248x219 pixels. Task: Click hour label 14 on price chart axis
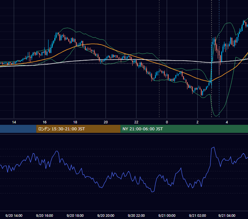pos(14,122)
